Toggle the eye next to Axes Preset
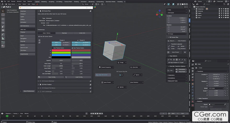The width and height of the screenshot is (230, 123). pyautogui.click(x=185, y=52)
